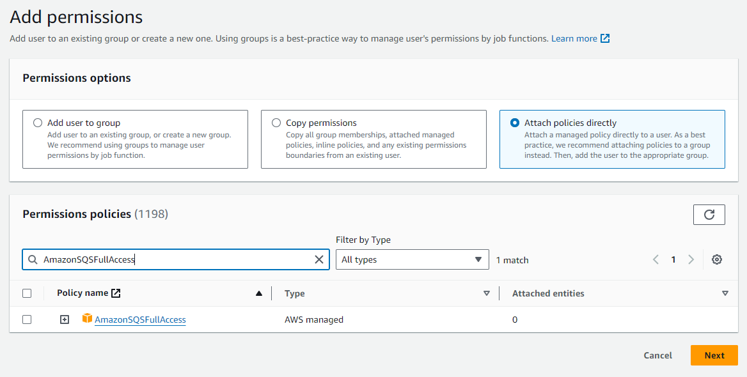This screenshot has width=747, height=377.
Task: Click external link icon next to Policy name
Action: (x=116, y=293)
